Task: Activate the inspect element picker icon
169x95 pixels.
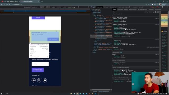Action: pyautogui.click(x=92, y=7)
